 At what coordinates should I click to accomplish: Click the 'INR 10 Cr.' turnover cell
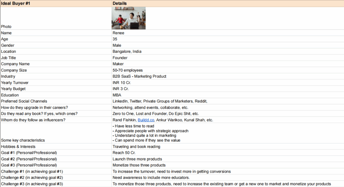122,83
